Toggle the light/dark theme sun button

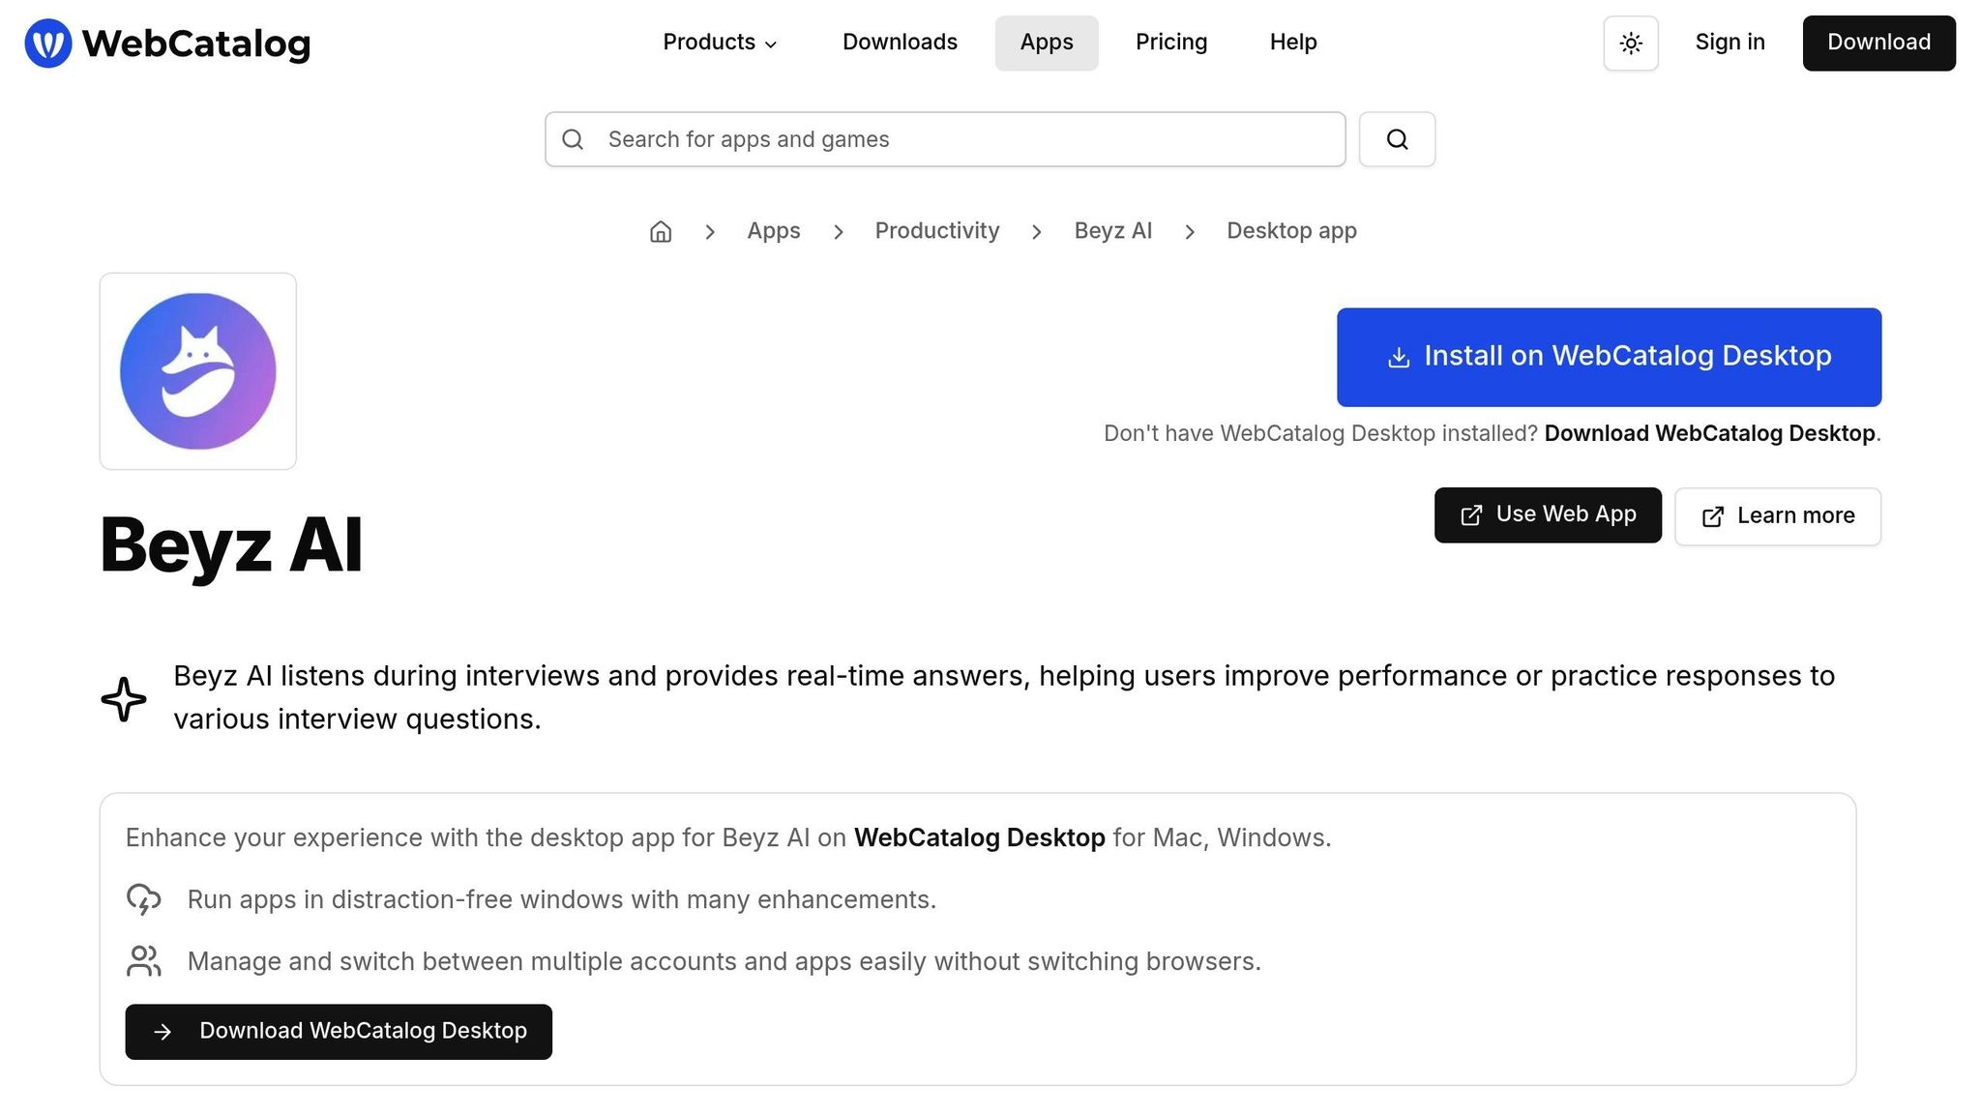pos(1631,44)
